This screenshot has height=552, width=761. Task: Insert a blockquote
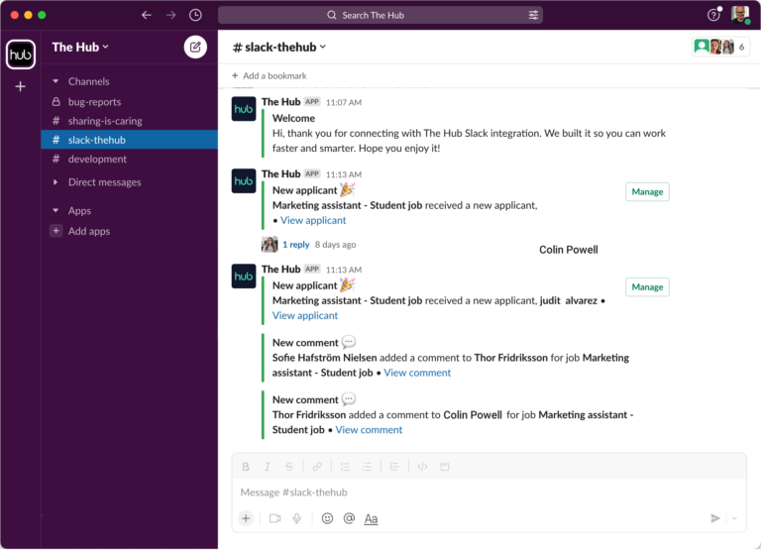point(394,467)
